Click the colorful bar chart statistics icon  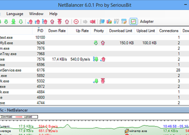[x=109, y=21]
